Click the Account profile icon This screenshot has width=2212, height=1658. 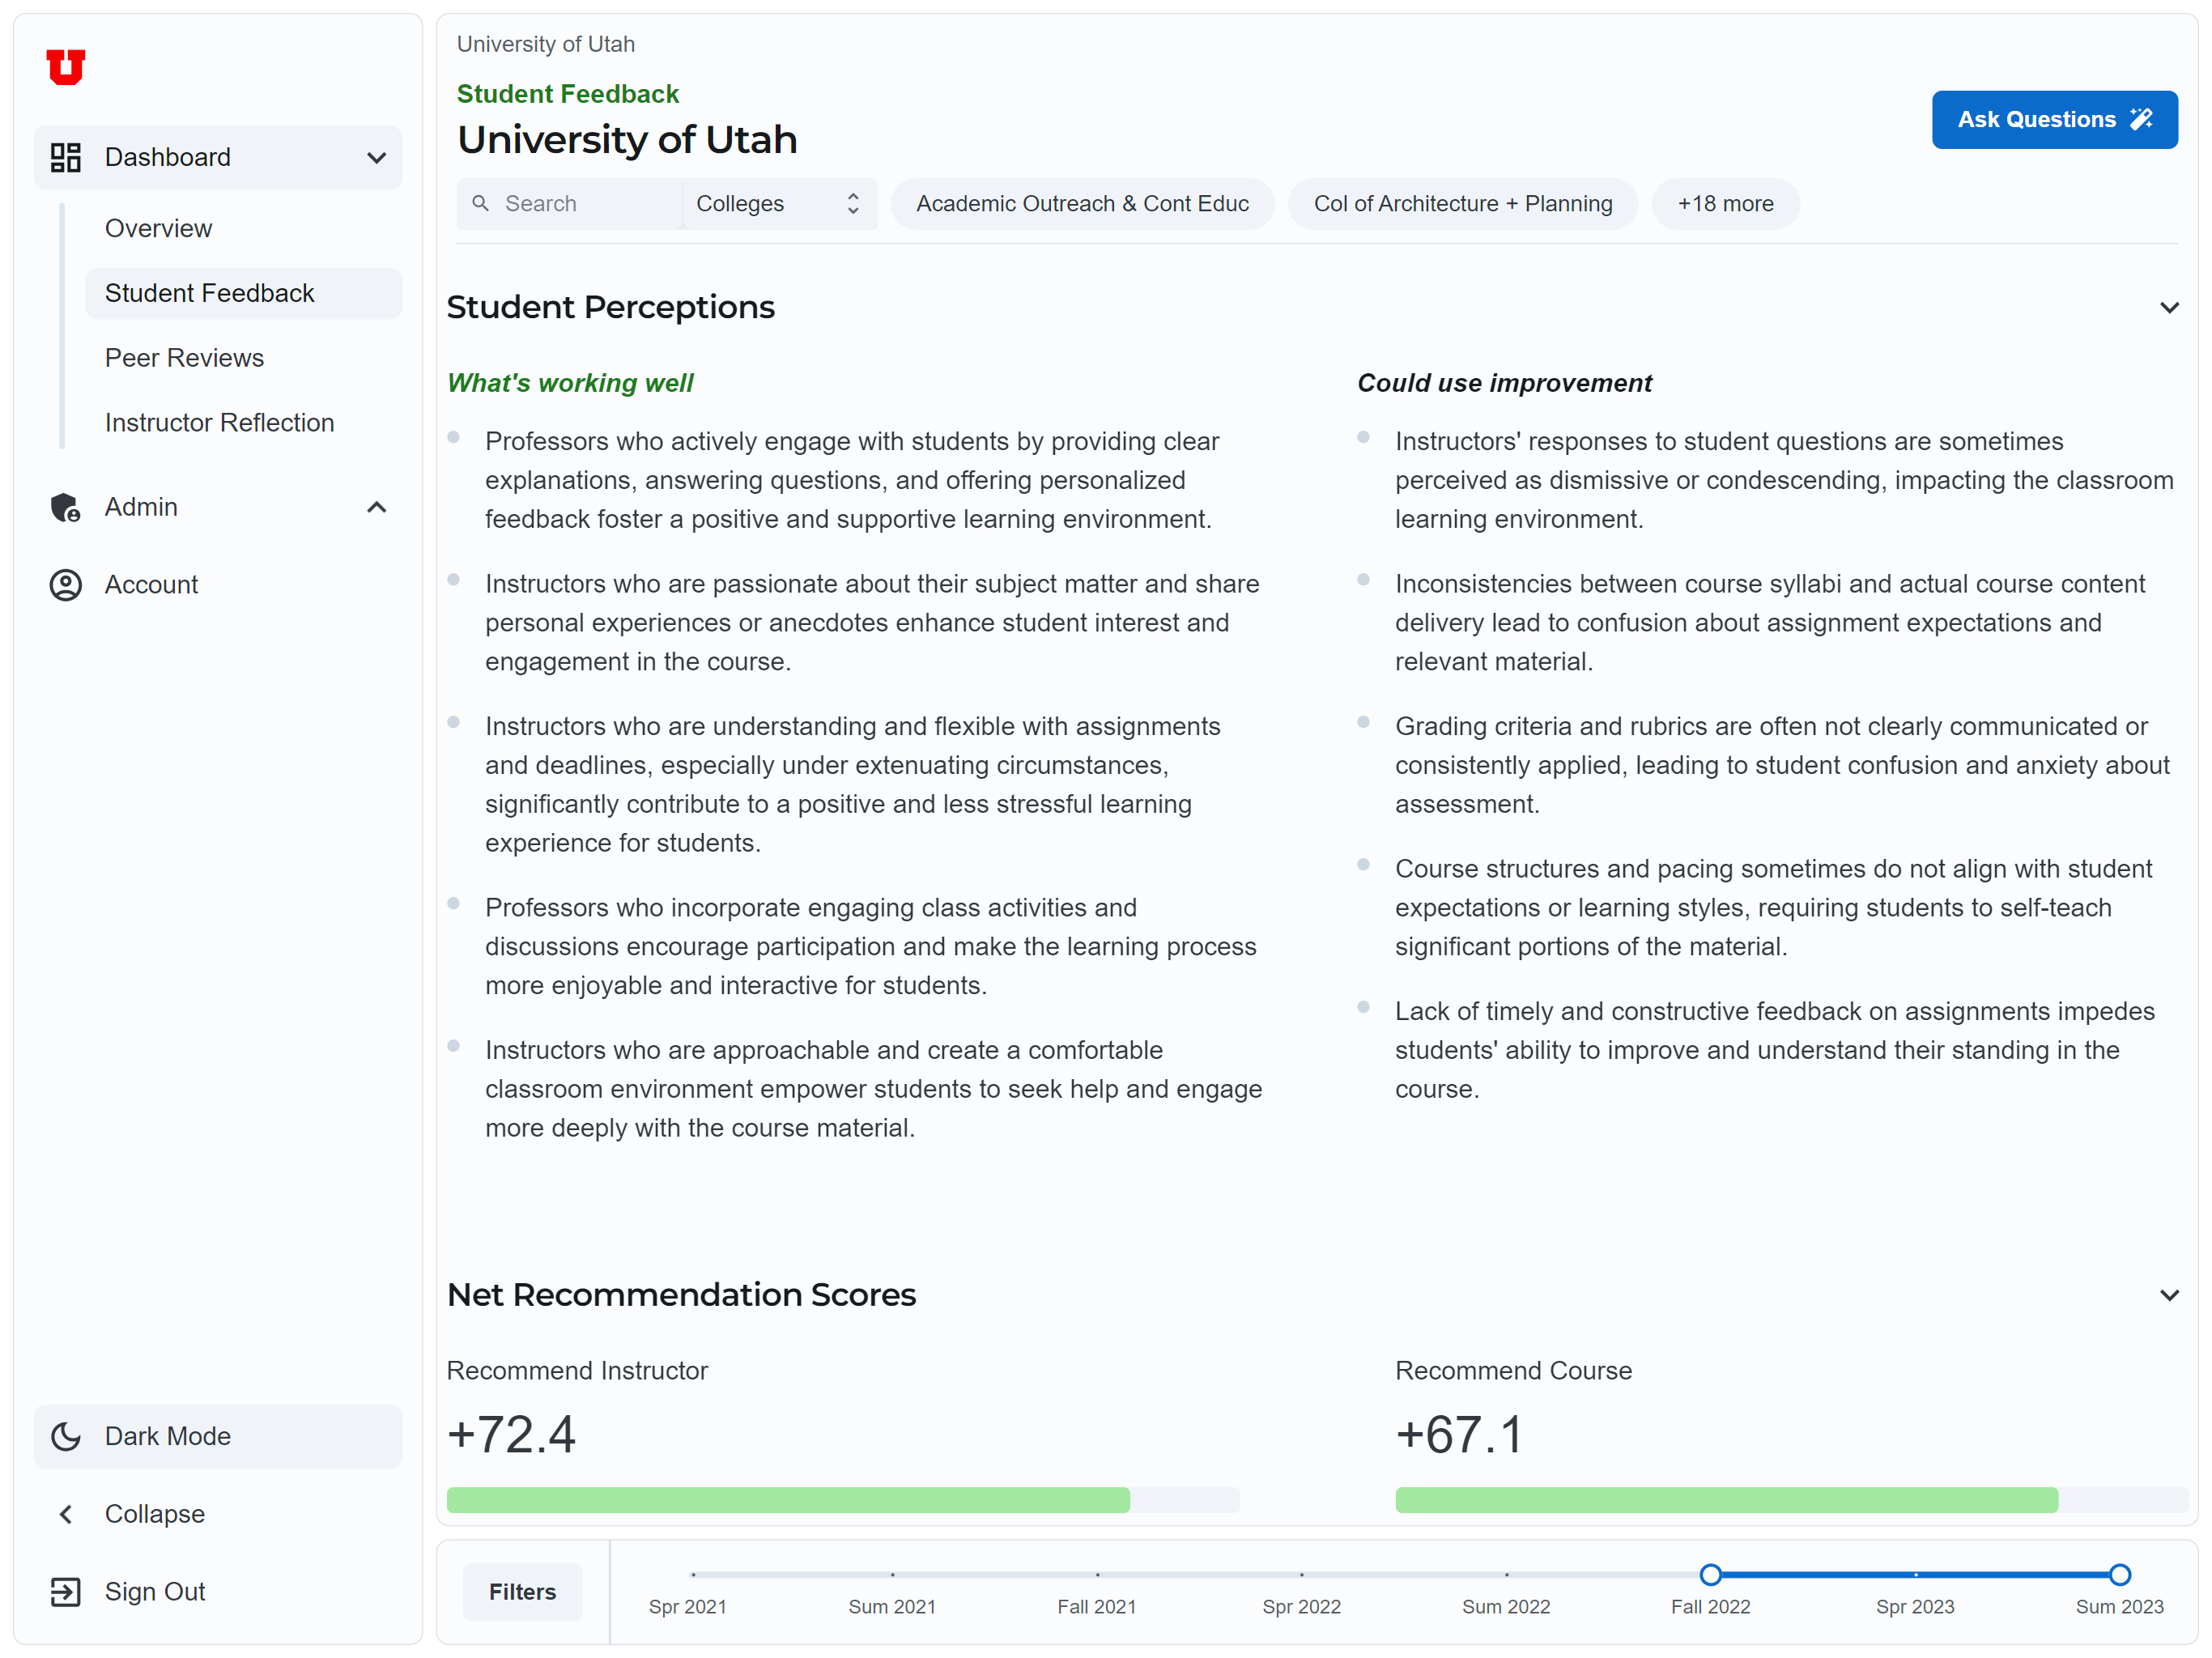pos(66,585)
